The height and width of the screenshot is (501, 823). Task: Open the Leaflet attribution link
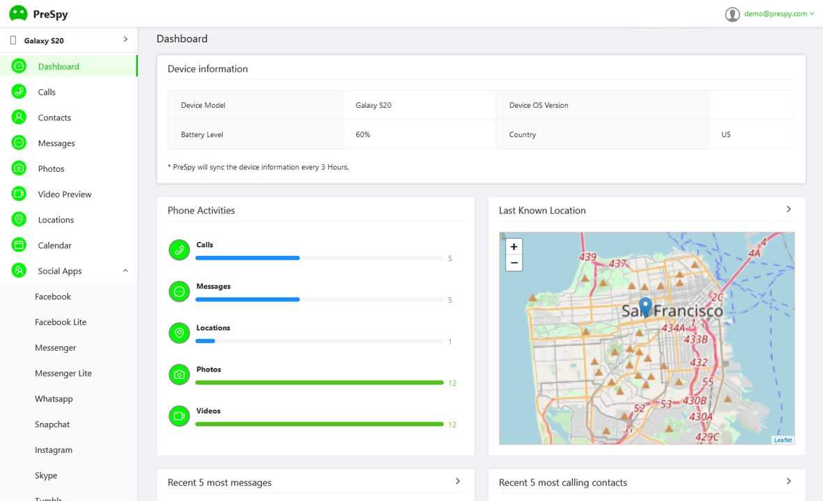783,440
